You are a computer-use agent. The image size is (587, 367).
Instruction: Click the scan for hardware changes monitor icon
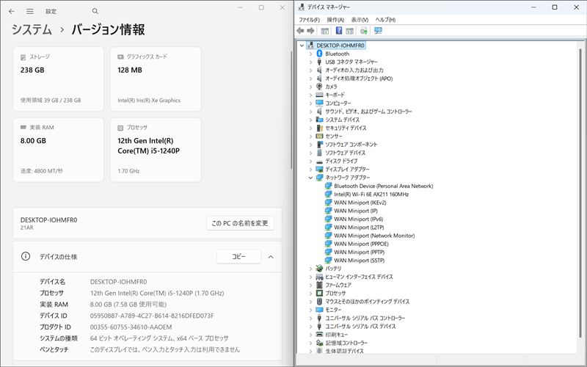[378, 31]
